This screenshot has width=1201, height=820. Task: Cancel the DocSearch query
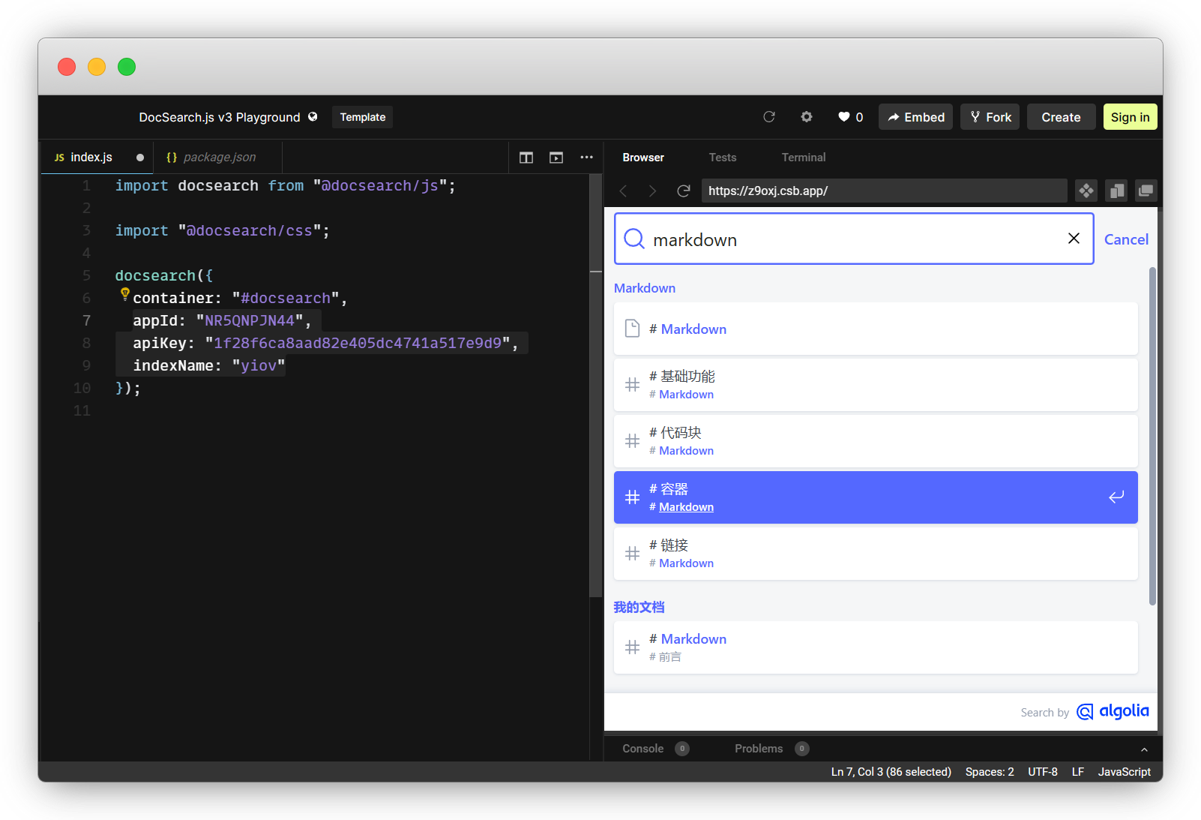coord(1126,239)
